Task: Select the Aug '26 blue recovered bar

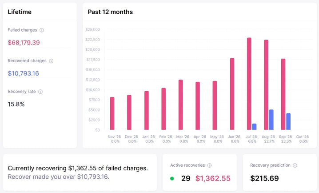Action: click(271, 120)
